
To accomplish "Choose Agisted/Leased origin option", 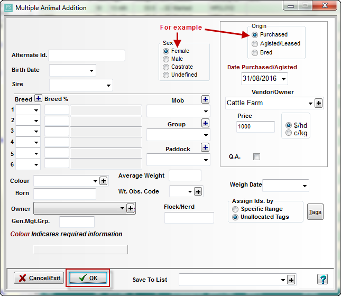I will tap(255, 44).
